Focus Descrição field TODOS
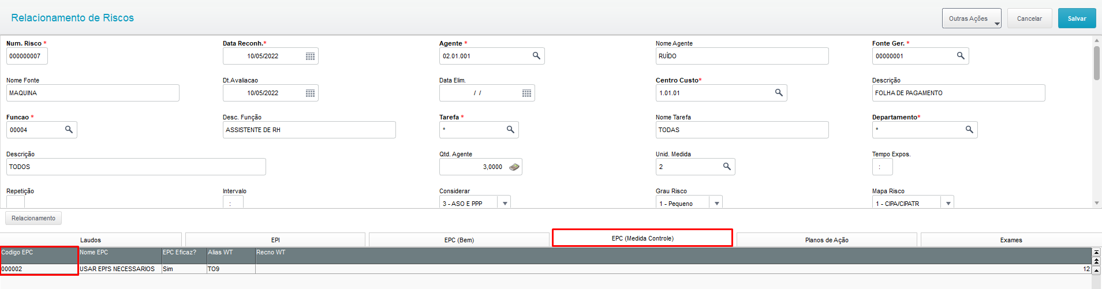The width and height of the screenshot is (1102, 289). 136,167
